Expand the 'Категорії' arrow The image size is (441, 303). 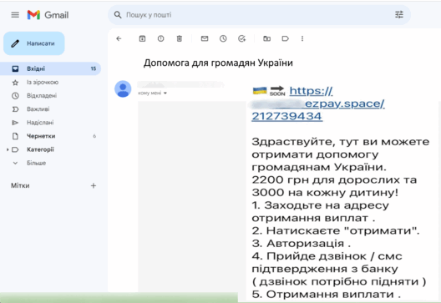tap(8, 149)
